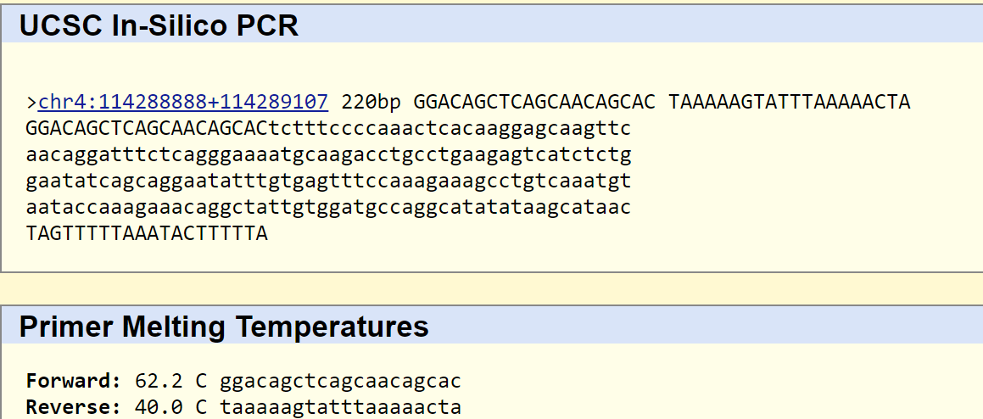This screenshot has height=419, width=983.
Task: Click sequence line starting with aacaggatttctc
Action: 328,155
